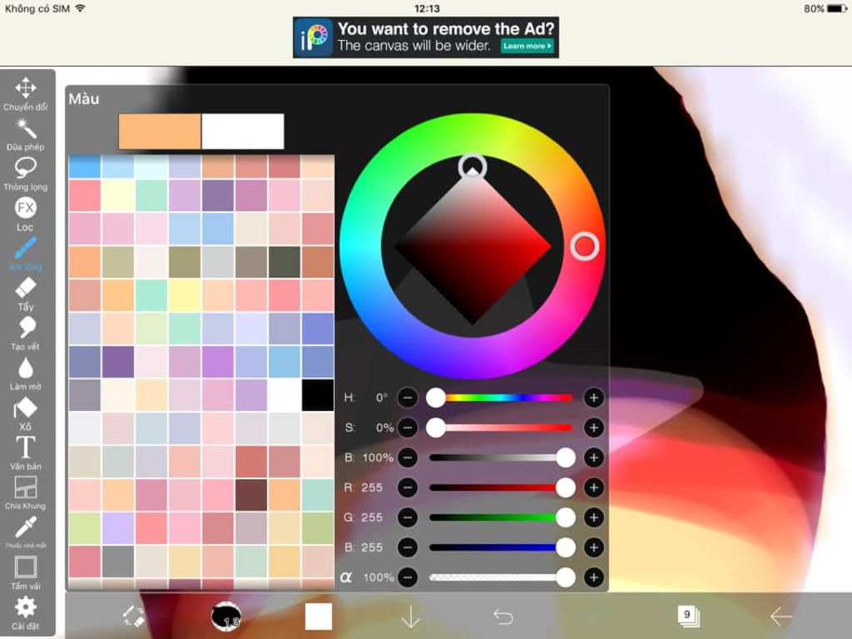
Task: Select the Chuyển đổi transform tool
Action: click(x=26, y=93)
